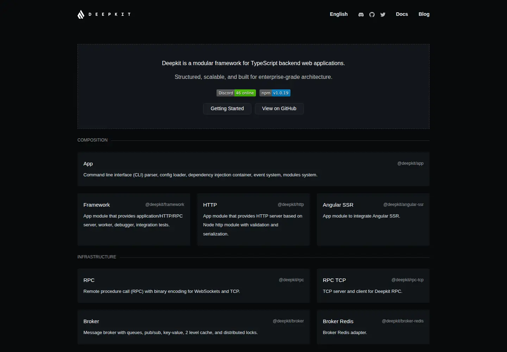Open the RPC TCP card title

tap(334, 280)
